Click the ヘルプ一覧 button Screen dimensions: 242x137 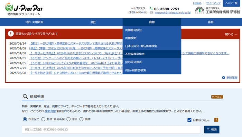[x=231, y=3]
